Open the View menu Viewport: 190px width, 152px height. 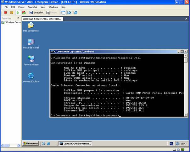click(43, 7)
